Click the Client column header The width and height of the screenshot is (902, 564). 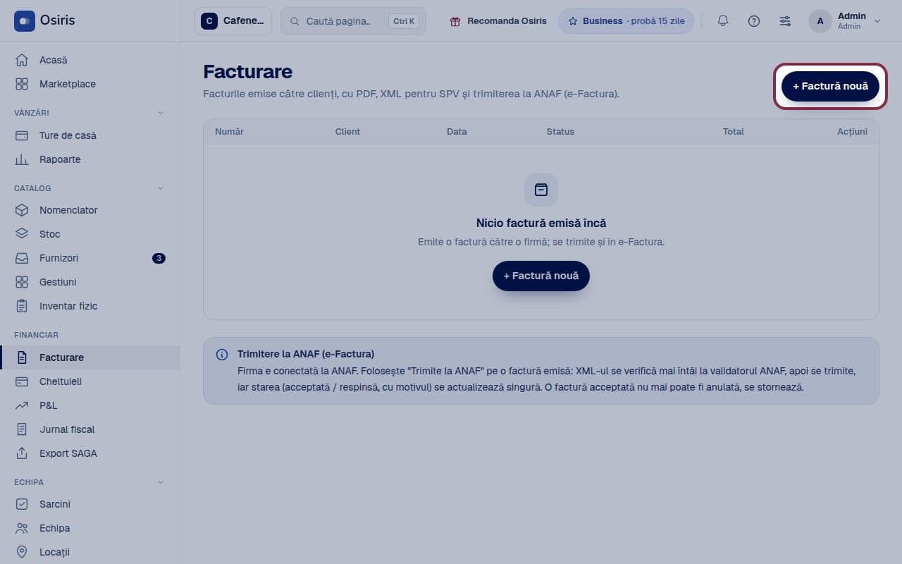[x=347, y=132]
